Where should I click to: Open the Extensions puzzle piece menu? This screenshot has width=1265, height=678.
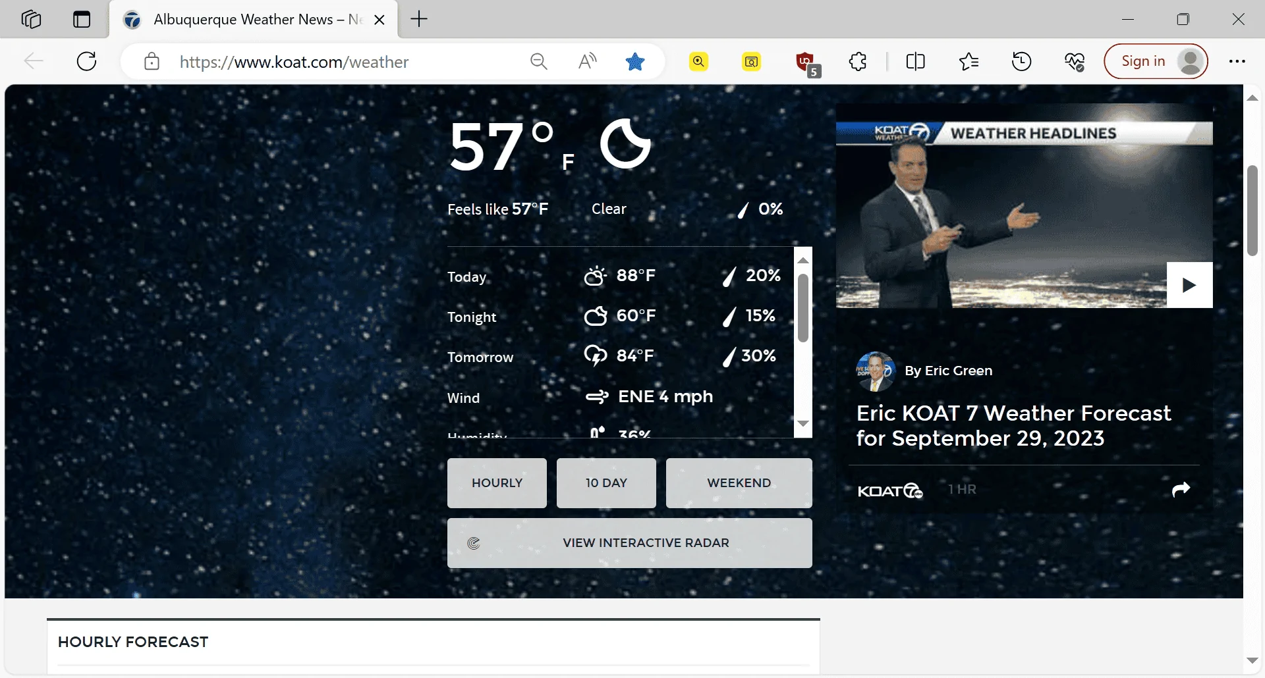point(858,61)
